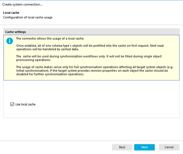This screenshot has height=154, width=183.
Task: Click the Local cache page title
Action: [x=11, y=13]
